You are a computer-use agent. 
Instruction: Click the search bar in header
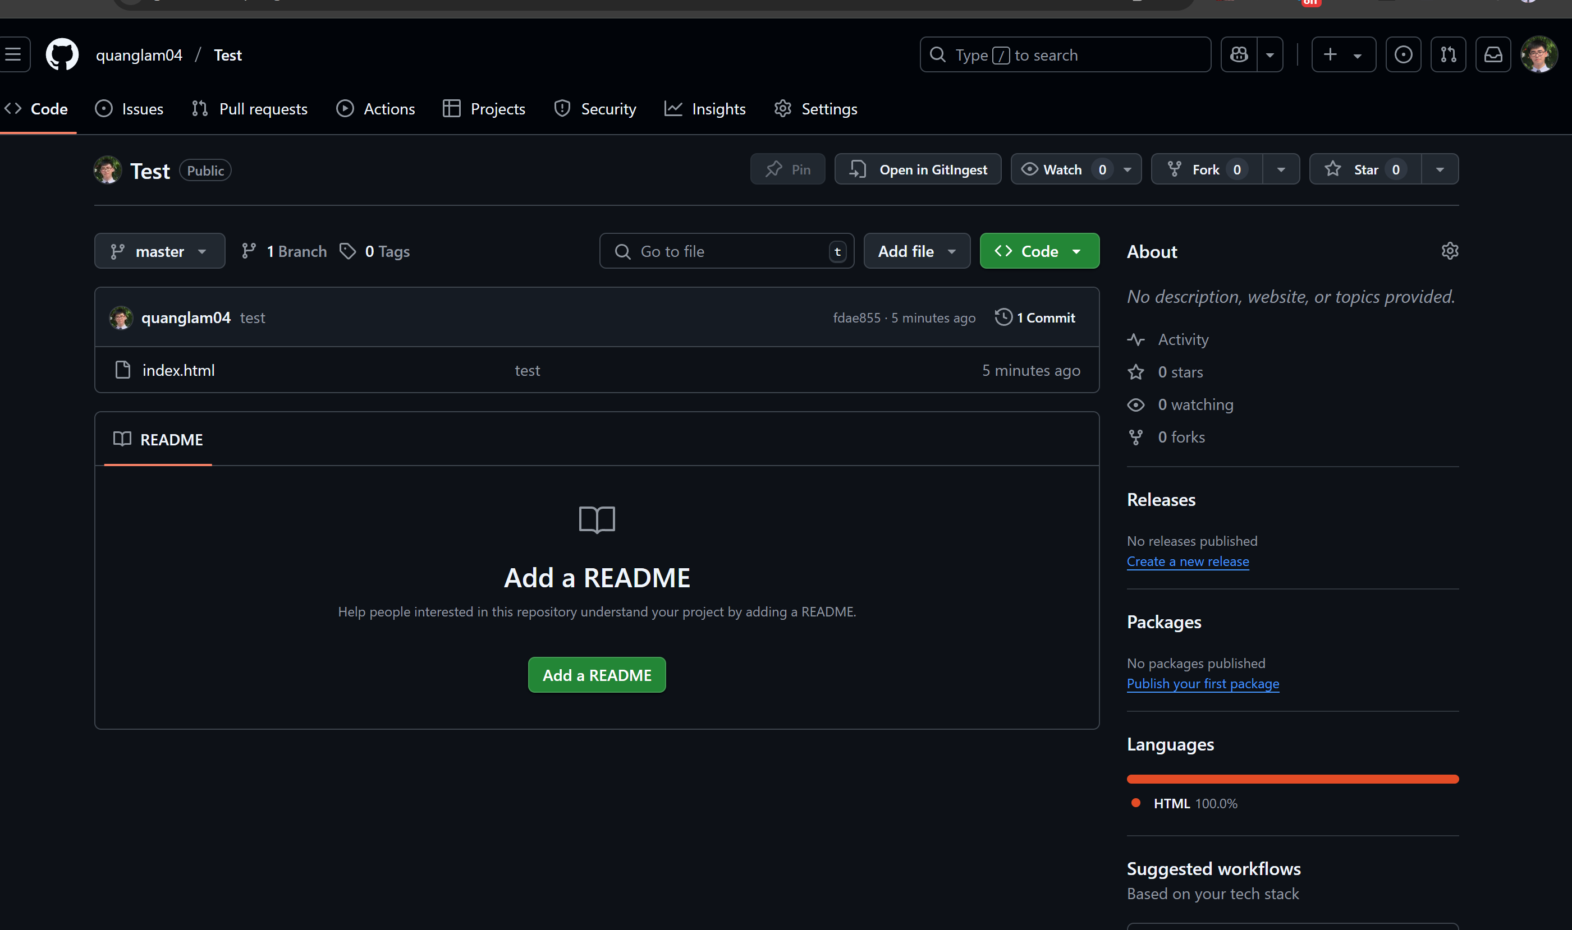coord(1065,55)
